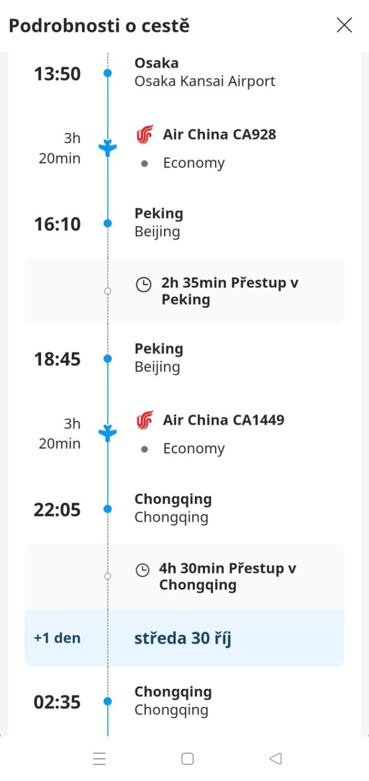The image size is (369, 781).
Task: Click the clock icon for Peking layover
Action: 143,284
